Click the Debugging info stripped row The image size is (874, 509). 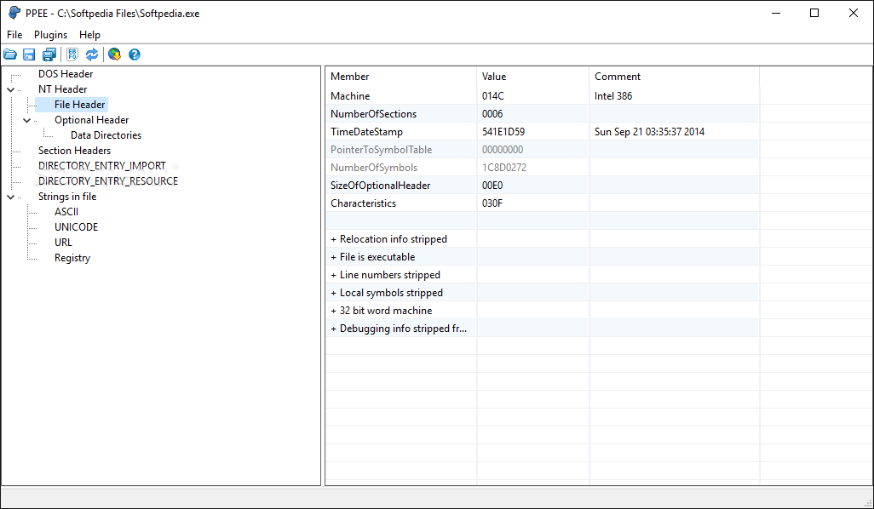pyautogui.click(x=543, y=329)
